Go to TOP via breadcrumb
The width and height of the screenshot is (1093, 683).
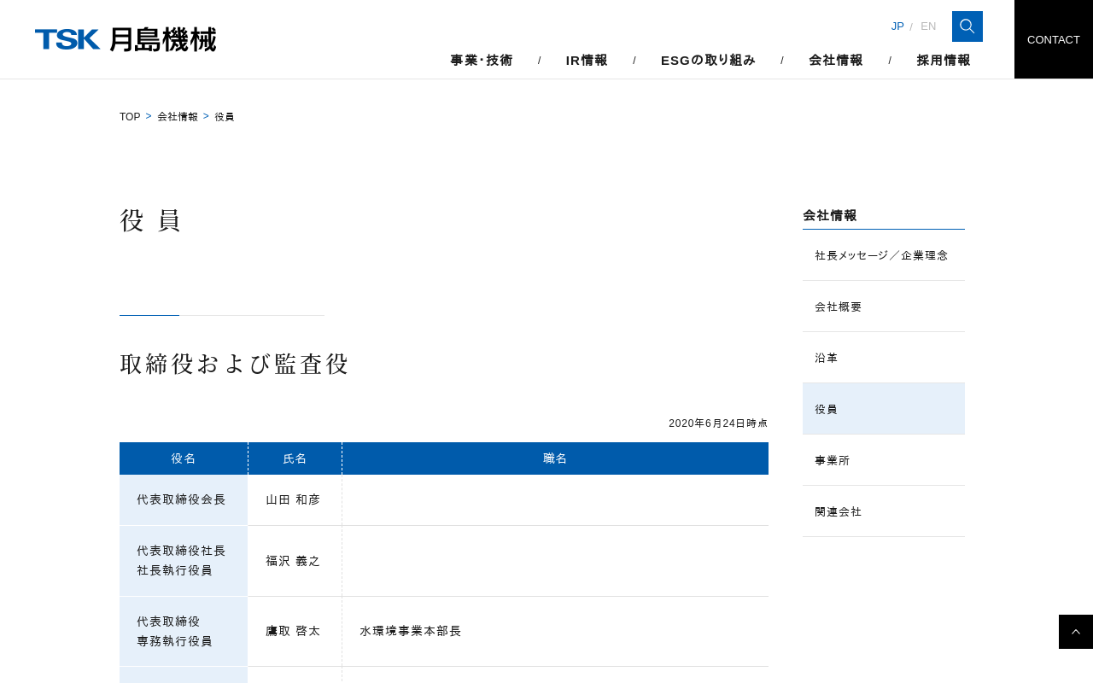(x=130, y=117)
